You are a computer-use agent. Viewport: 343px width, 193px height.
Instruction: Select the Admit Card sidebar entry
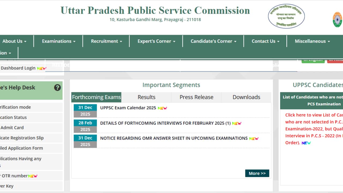point(12,128)
